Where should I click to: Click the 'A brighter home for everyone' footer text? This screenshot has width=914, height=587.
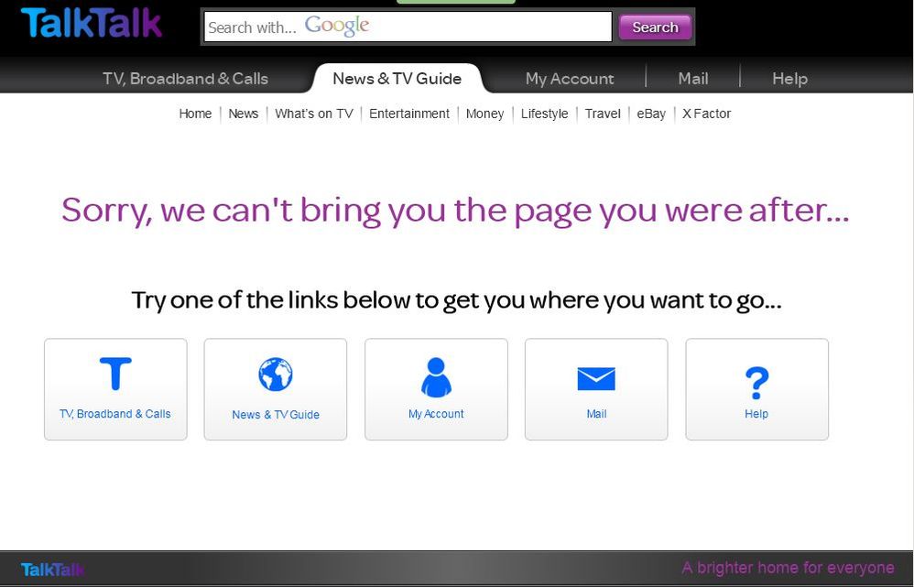pos(789,568)
